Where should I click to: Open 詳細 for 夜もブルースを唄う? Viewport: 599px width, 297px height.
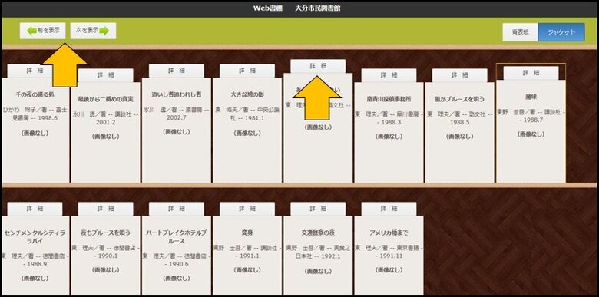[106, 209]
